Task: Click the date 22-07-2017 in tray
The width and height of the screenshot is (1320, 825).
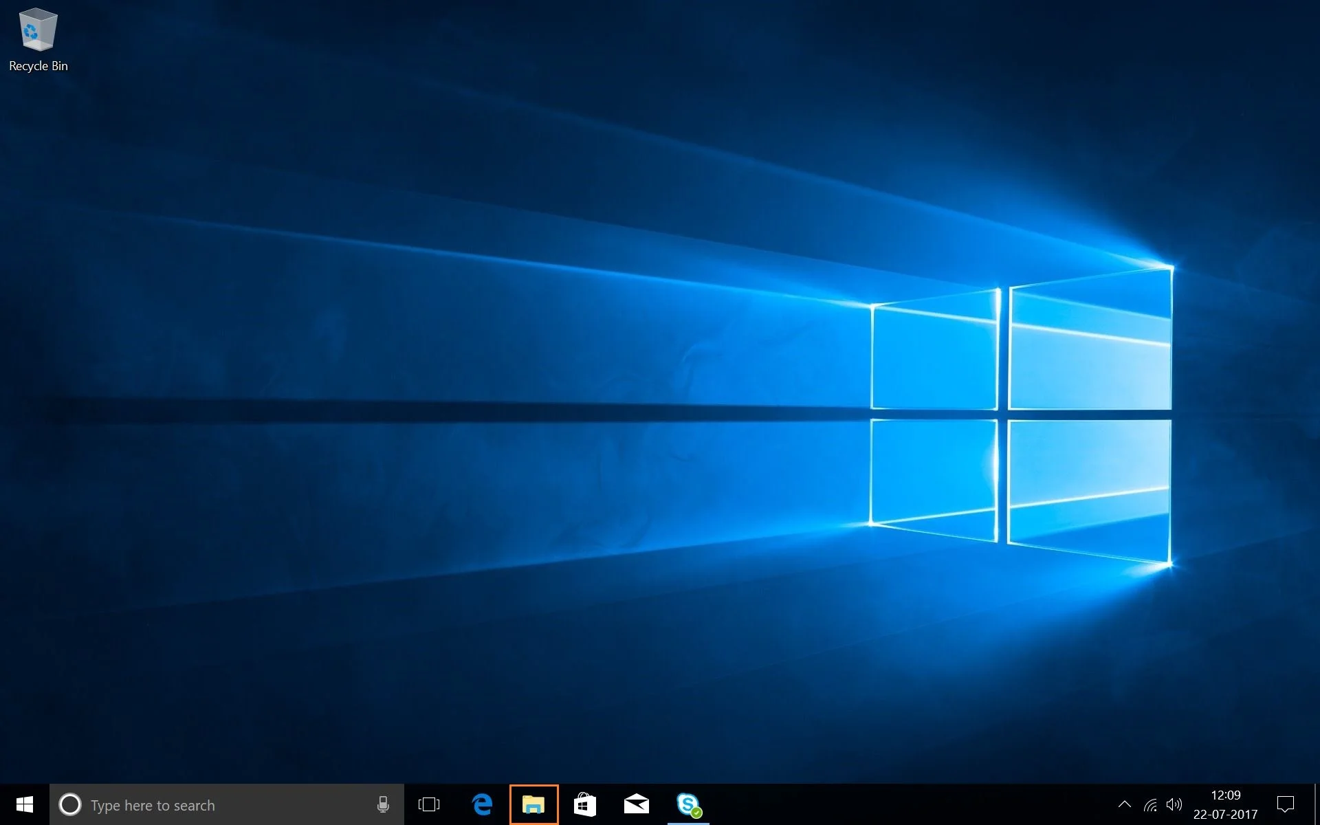Action: 1225,815
